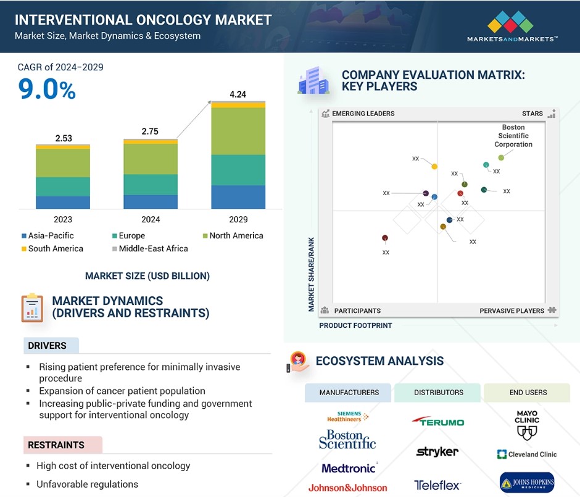Click the Restraints section label

(63, 445)
